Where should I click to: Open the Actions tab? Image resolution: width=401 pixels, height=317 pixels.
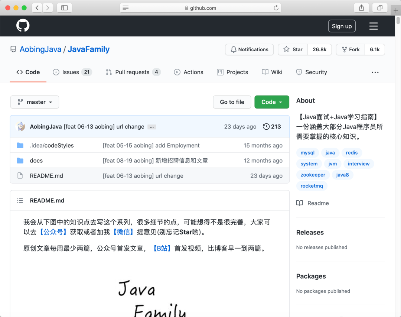(x=189, y=72)
